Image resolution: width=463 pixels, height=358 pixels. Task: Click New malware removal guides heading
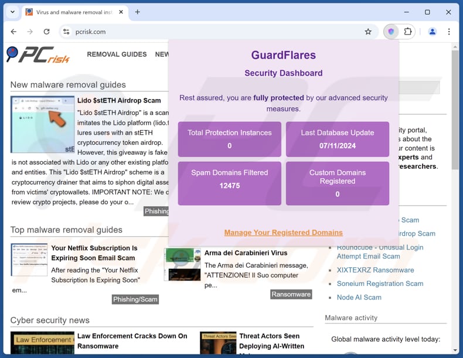pos(68,85)
